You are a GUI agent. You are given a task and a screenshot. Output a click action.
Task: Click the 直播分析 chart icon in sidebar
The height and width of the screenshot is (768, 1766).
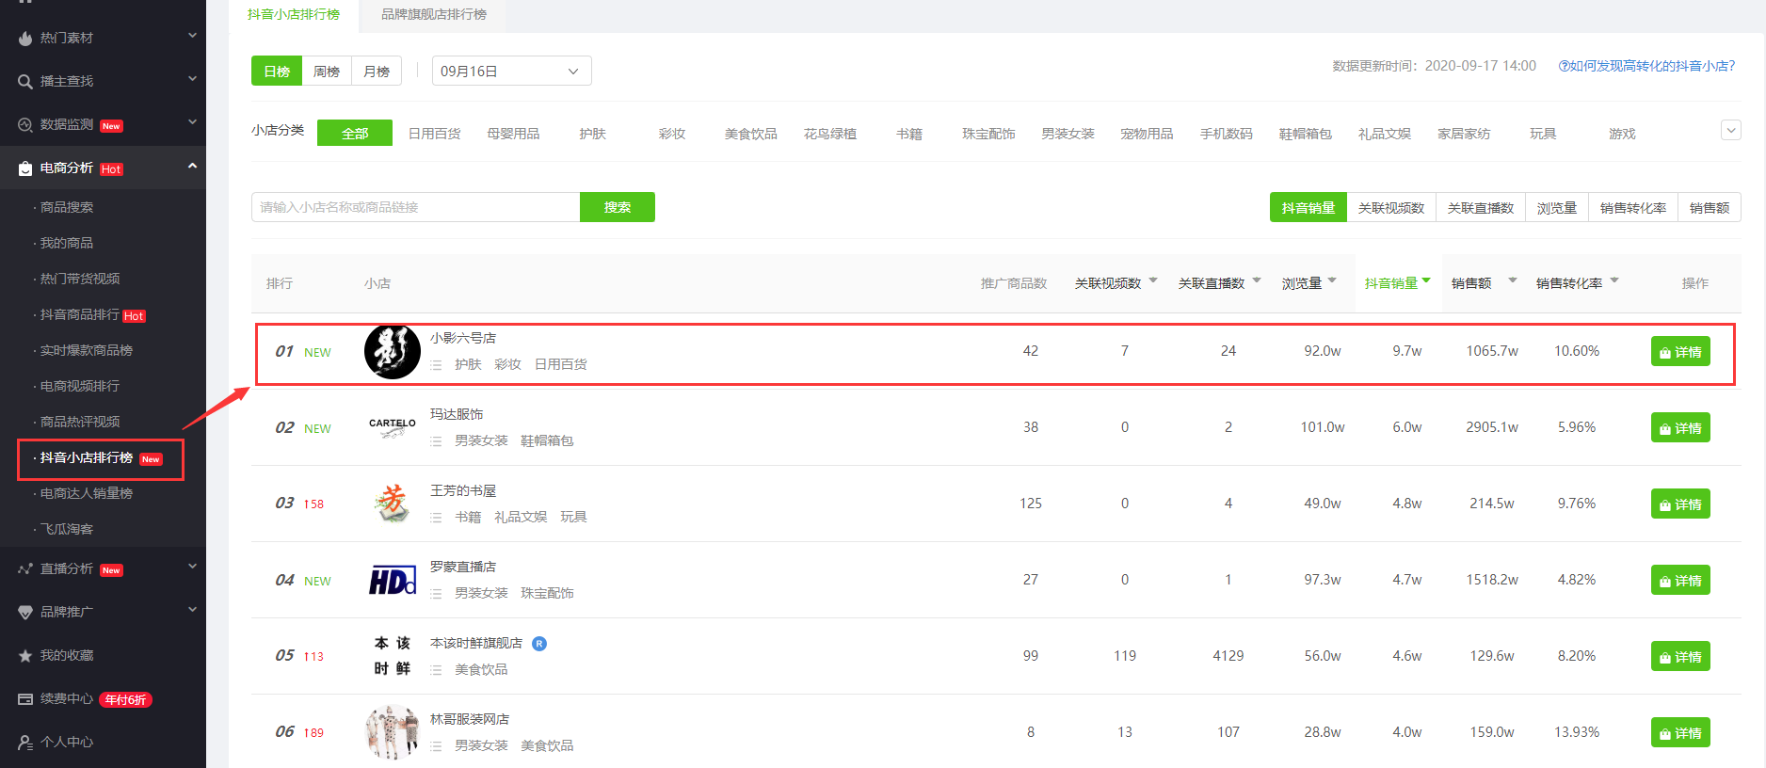25,569
